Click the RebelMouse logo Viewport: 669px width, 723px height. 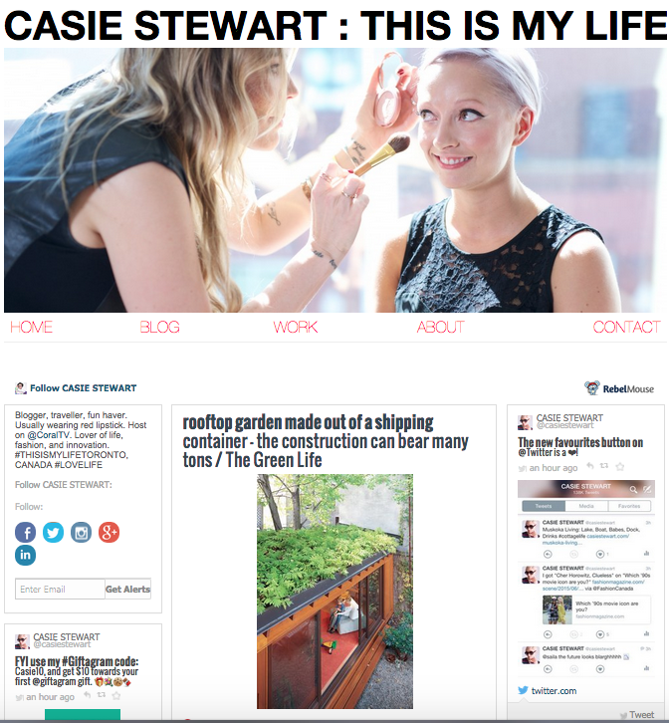[619, 388]
